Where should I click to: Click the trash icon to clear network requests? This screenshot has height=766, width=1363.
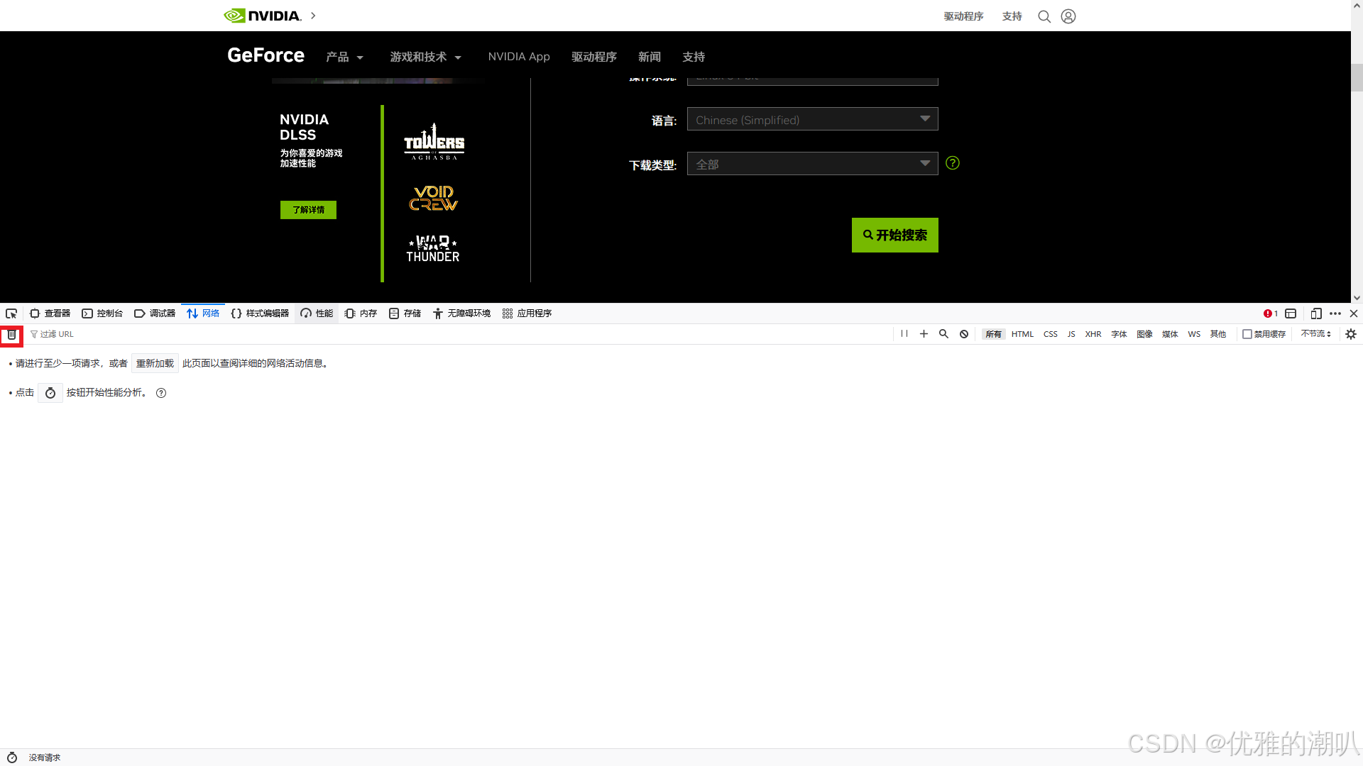coord(11,335)
